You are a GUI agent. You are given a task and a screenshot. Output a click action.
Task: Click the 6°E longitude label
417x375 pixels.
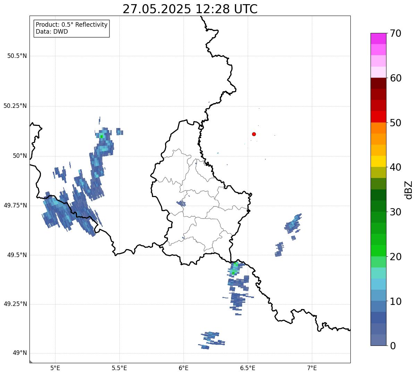(184, 368)
